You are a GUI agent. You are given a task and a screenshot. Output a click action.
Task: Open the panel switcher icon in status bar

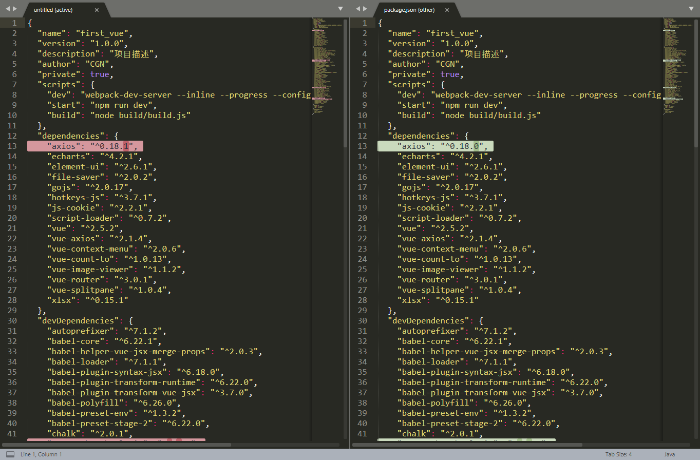point(10,454)
